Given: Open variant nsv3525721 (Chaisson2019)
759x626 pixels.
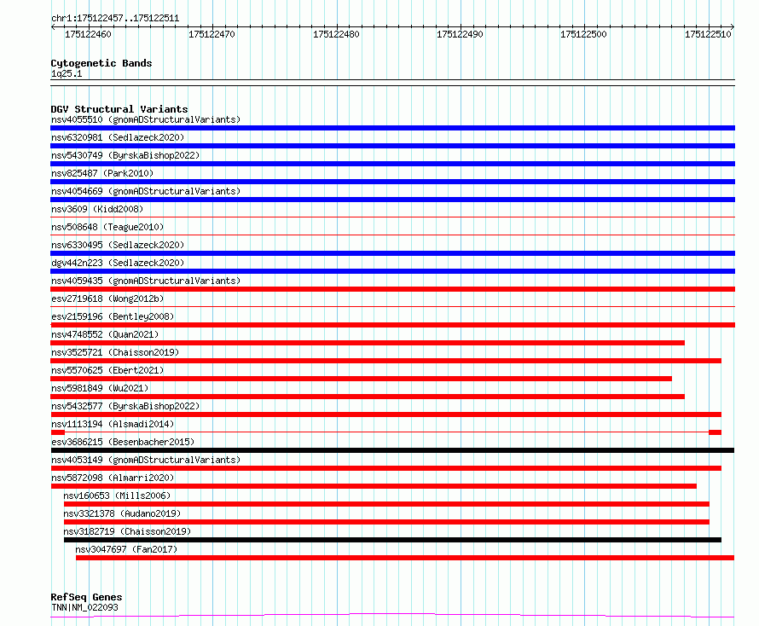Looking at the screenshot, I should pos(115,352).
